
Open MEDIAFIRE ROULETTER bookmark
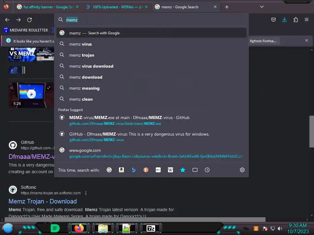click(x=26, y=30)
